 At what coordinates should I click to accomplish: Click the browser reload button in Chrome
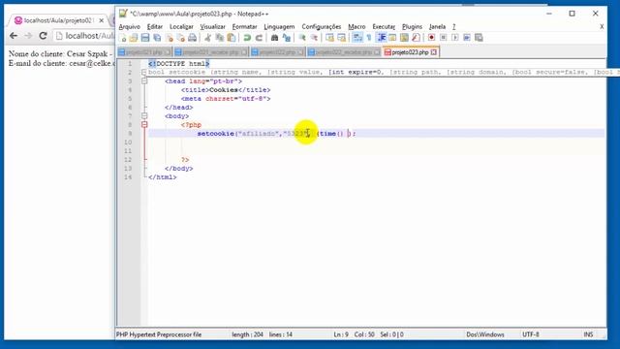tap(43, 36)
